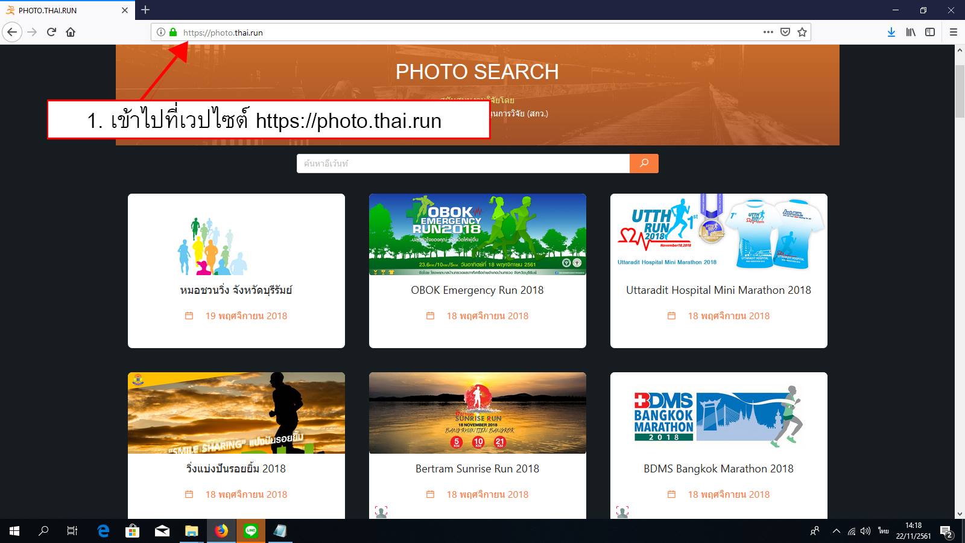Viewport: 965px width, 543px height.
Task: Click the BDMS Bangkok Marathon 2018 title
Action: [x=719, y=469]
